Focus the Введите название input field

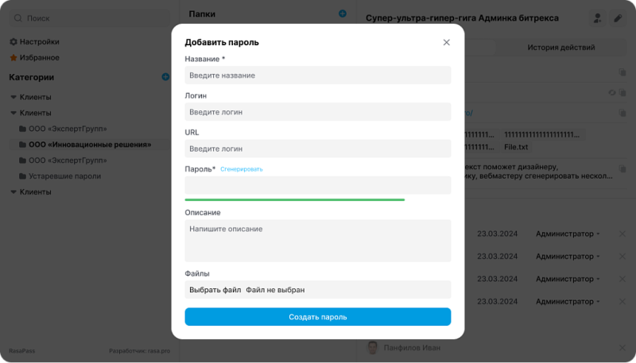coord(317,75)
